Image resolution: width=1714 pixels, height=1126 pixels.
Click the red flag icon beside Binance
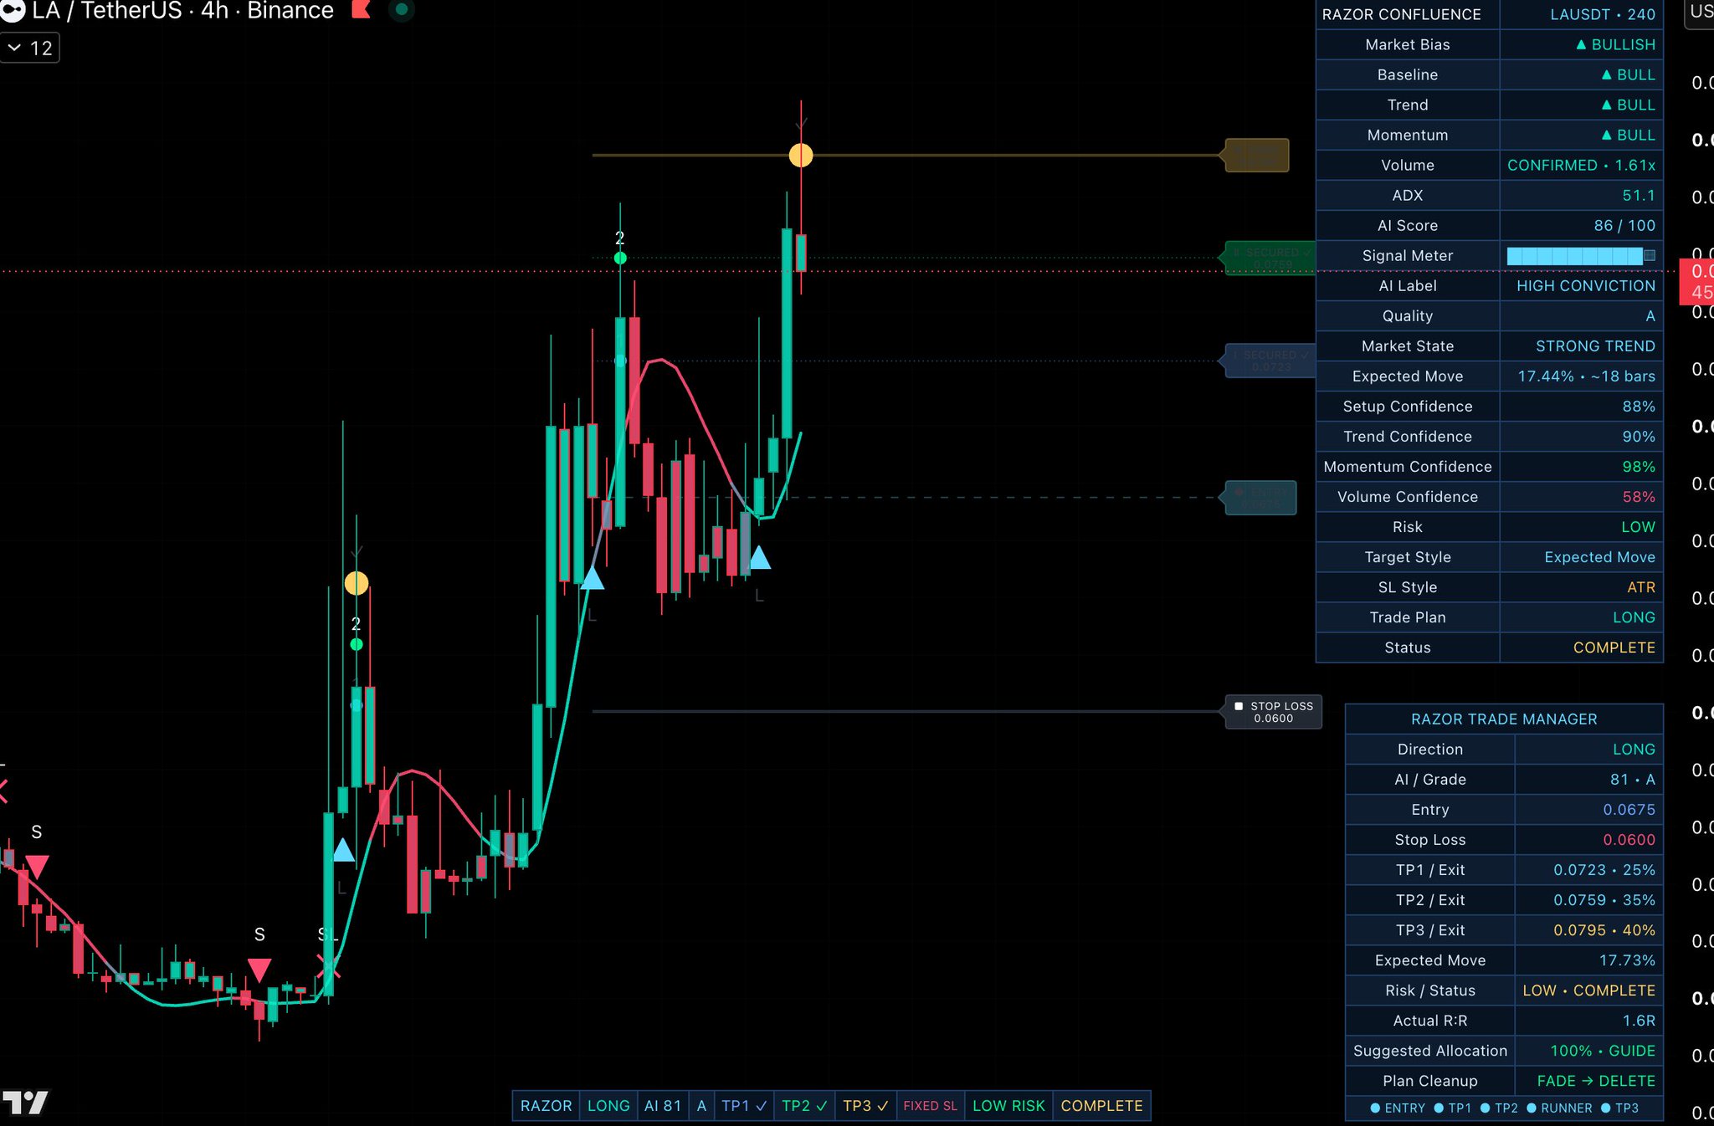tap(362, 9)
